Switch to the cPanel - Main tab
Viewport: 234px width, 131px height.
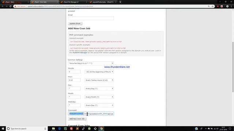[x=15, y=2]
